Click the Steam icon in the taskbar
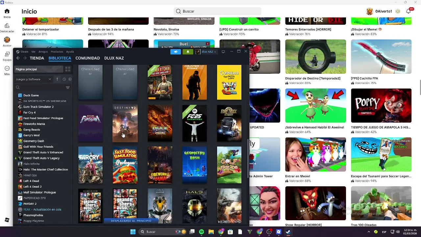 288,232
